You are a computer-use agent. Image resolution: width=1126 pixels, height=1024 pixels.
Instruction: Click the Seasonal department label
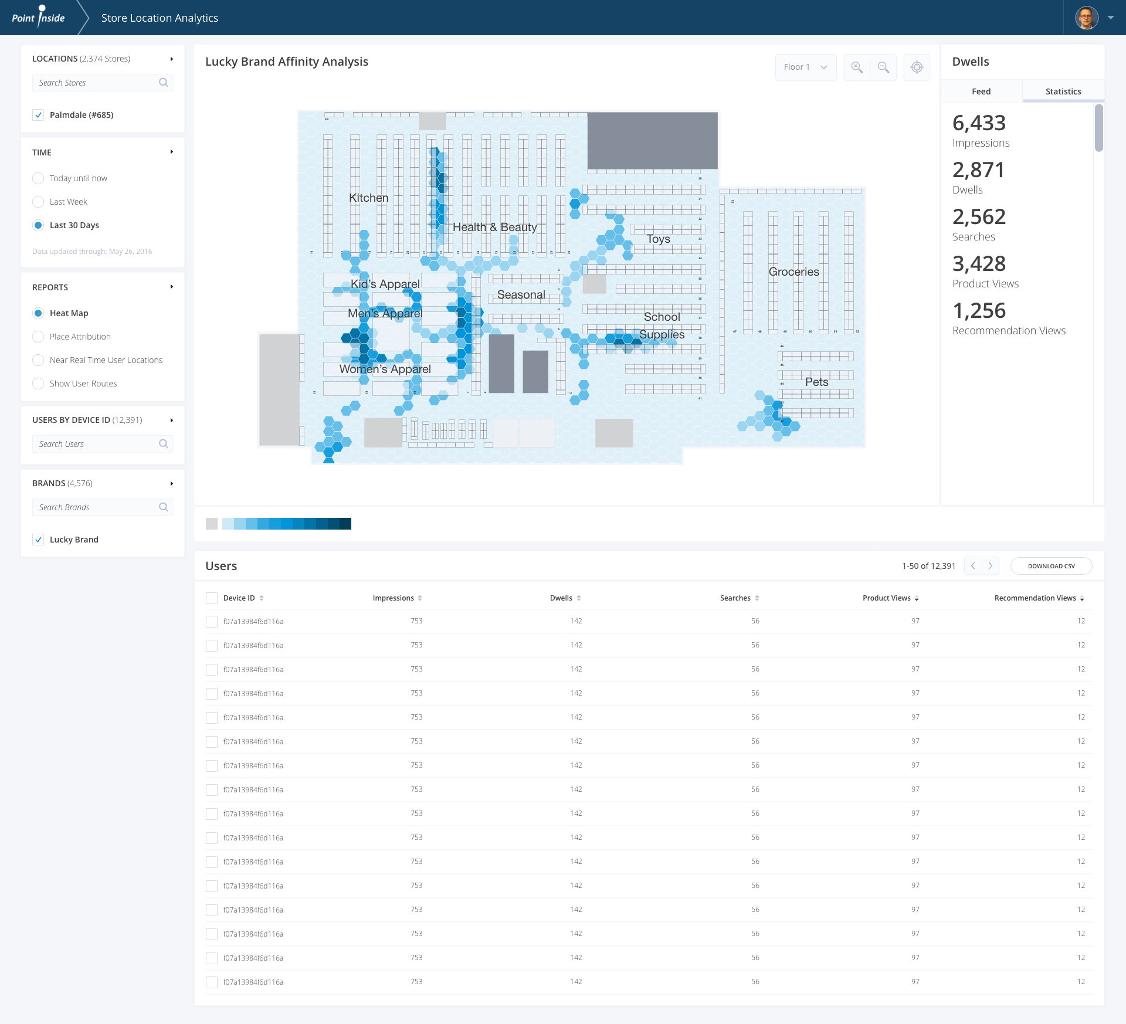[x=521, y=294]
